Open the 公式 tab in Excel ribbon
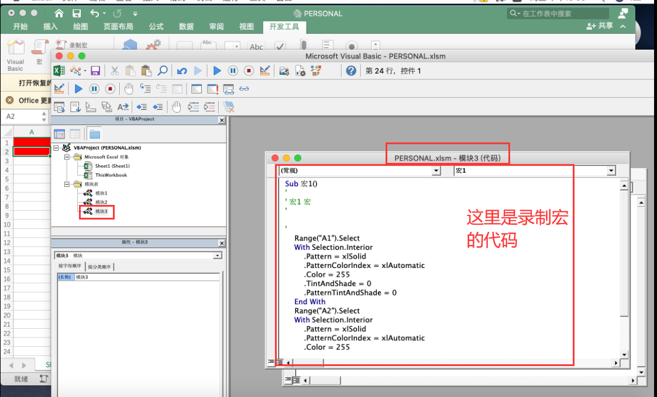 (x=156, y=27)
